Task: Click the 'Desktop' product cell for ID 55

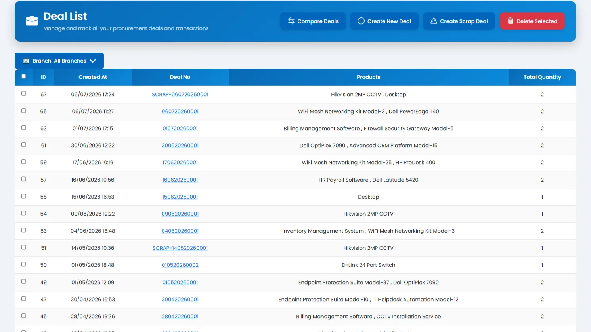Action: [x=369, y=197]
